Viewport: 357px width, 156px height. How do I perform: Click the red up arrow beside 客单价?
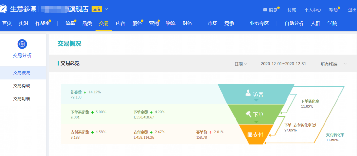[x=210, y=132]
